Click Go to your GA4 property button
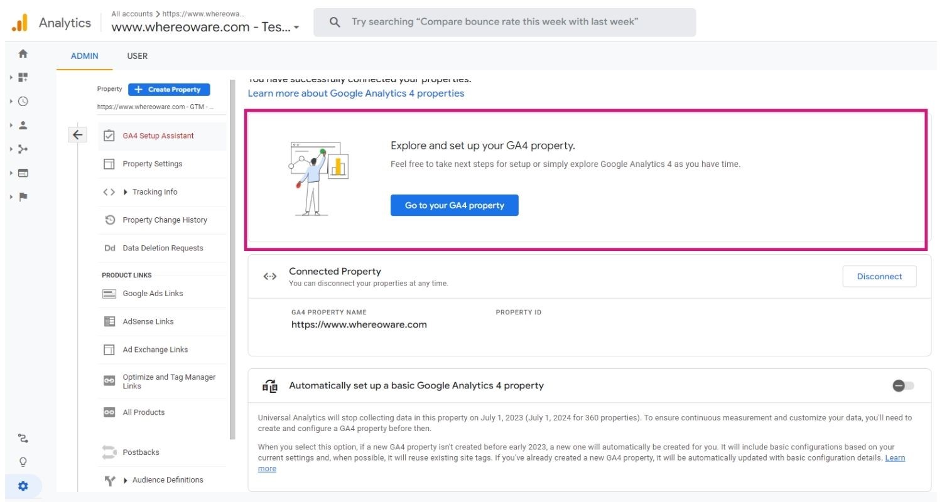Image resolution: width=942 pixels, height=502 pixels. [455, 205]
